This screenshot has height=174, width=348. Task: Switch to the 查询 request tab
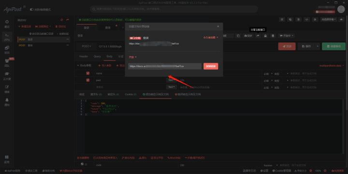click(108, 28)
